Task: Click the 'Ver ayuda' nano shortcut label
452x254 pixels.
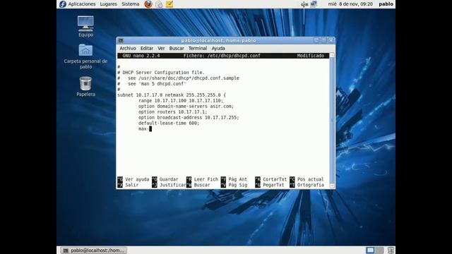Action: (137, 179)
